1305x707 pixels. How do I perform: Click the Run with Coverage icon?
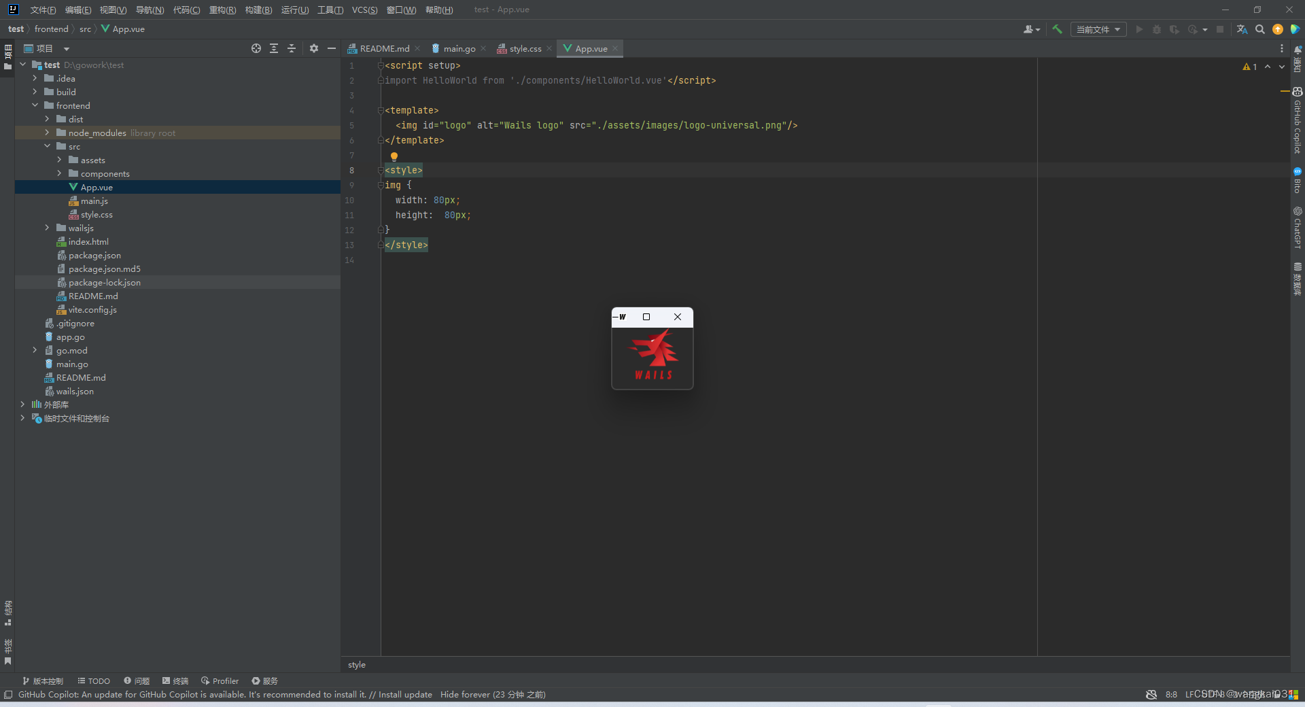1174,29
